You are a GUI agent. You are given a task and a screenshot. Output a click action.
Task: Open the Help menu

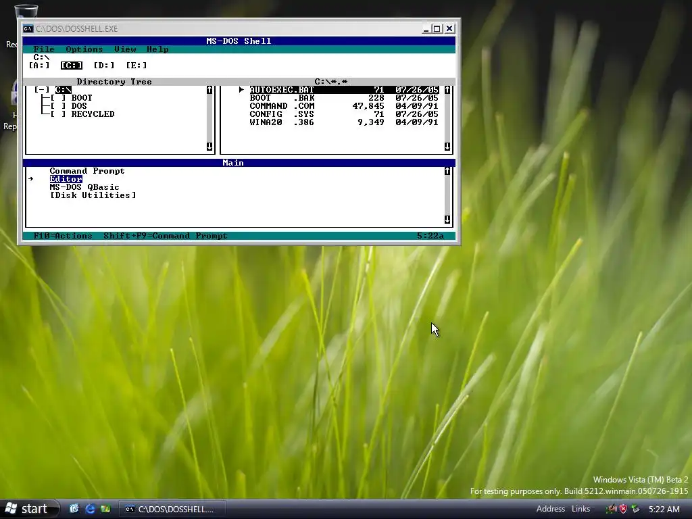(x=157, y=49)
